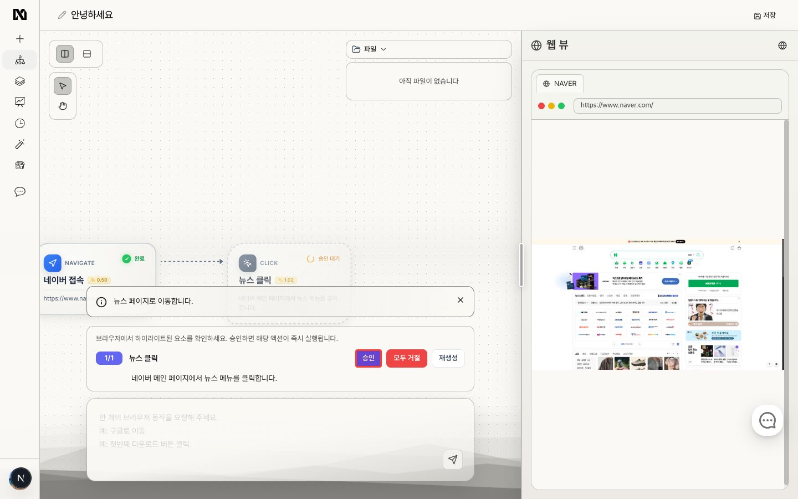The height and width of the screenshot is (499, 798).
Task: Click the 승인 대기 status label
Action: pyautogui.click(x=324, y=258)
